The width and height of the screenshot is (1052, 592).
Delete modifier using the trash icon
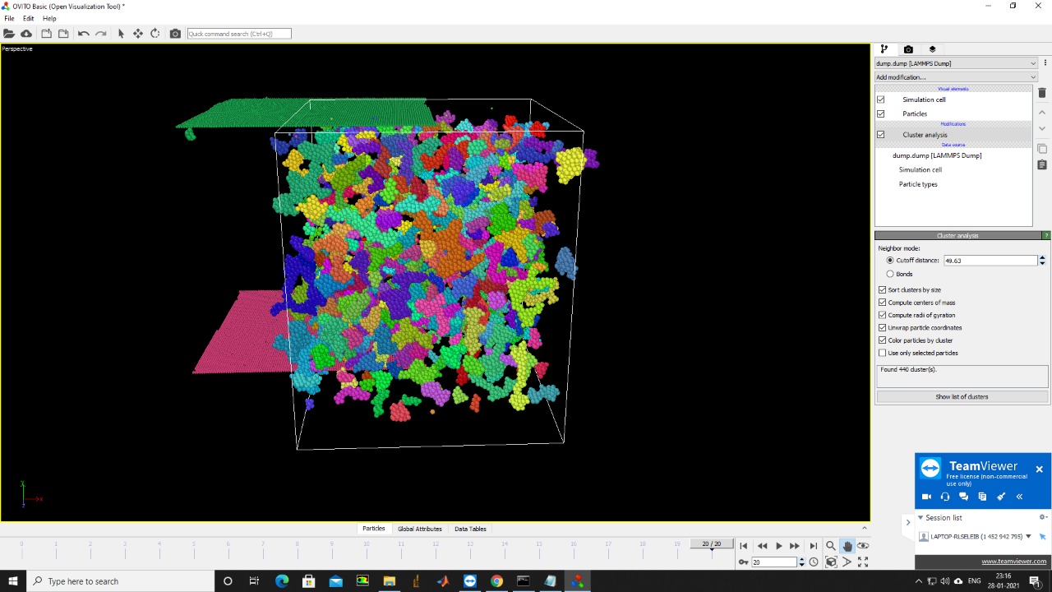(1042, 93)
